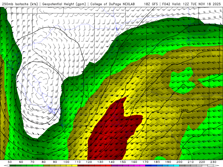Click the dark blue swatch right of 170
This screenshot has height=167, width=223.
[148, 166]
